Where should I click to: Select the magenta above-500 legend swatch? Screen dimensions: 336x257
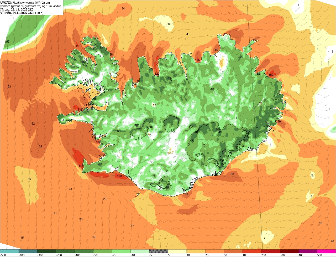click(x=327, y=251)
